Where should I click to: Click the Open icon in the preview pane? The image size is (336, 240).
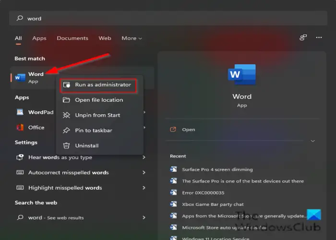[173, 130]
